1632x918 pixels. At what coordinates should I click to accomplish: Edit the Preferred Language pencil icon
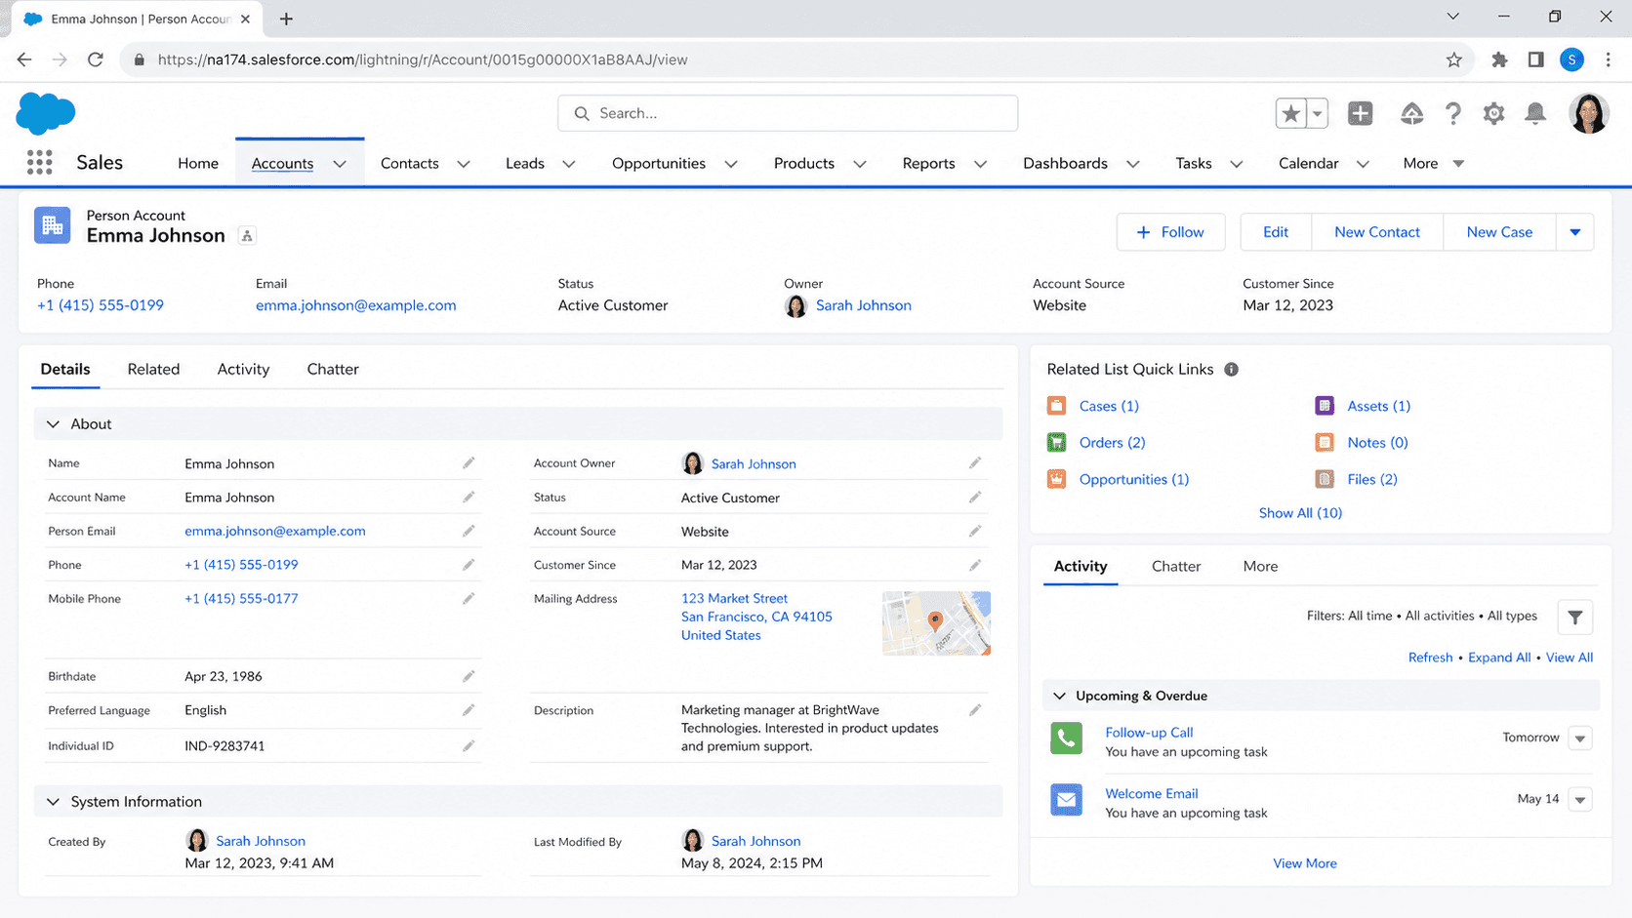(469, 710)
